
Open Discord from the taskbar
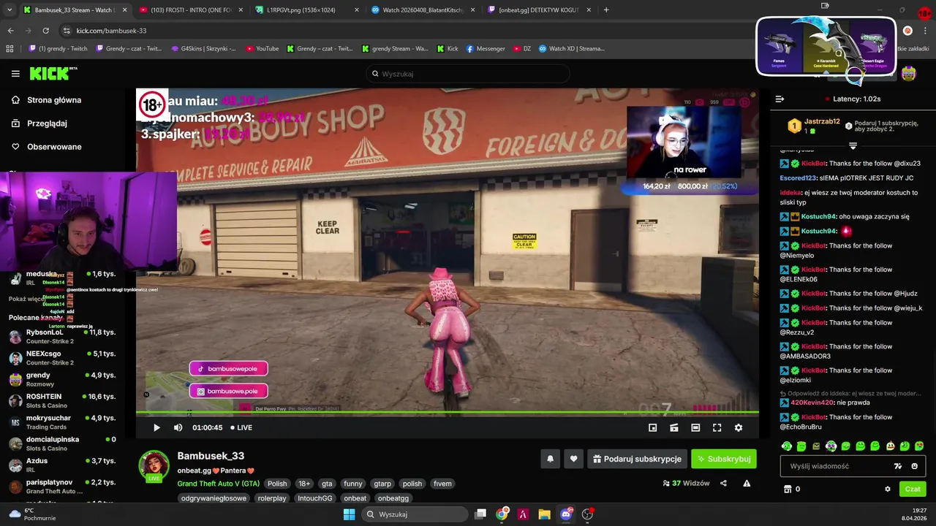coord(565,514)
